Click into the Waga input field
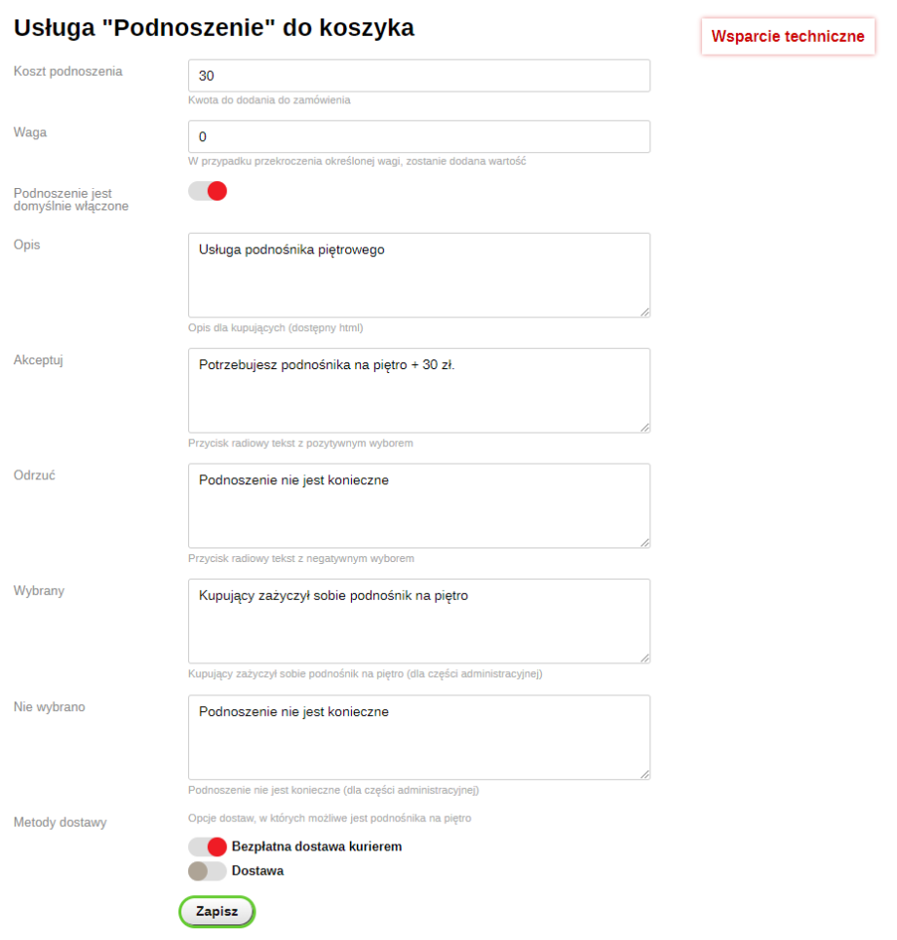Screen dimensions: 897x940 click(419, 136)
